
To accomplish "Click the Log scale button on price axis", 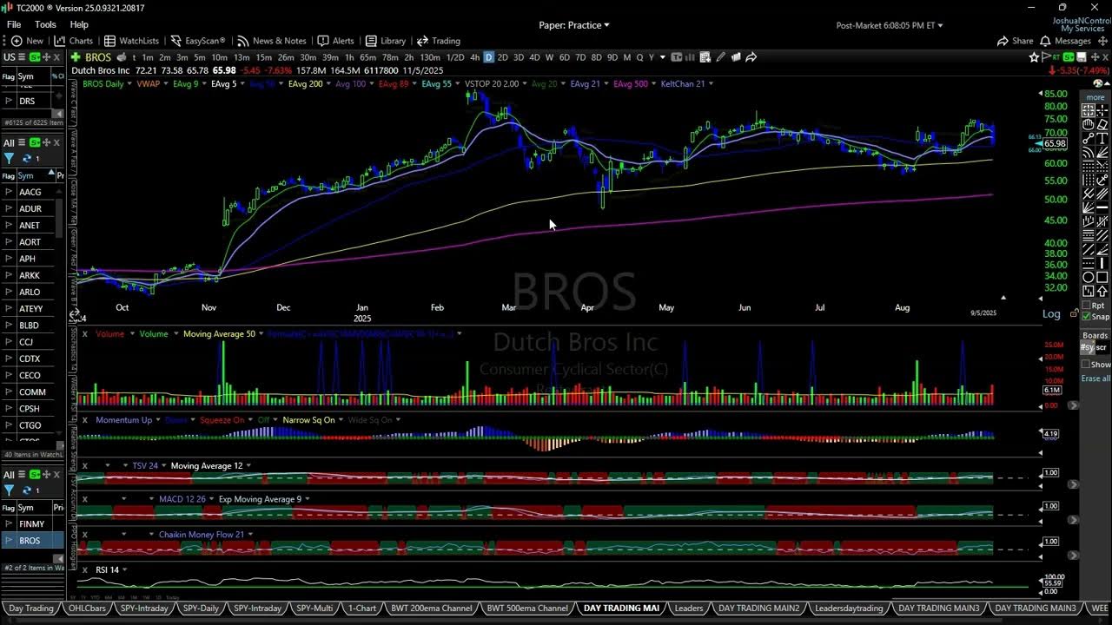I will click(1050, 313).
